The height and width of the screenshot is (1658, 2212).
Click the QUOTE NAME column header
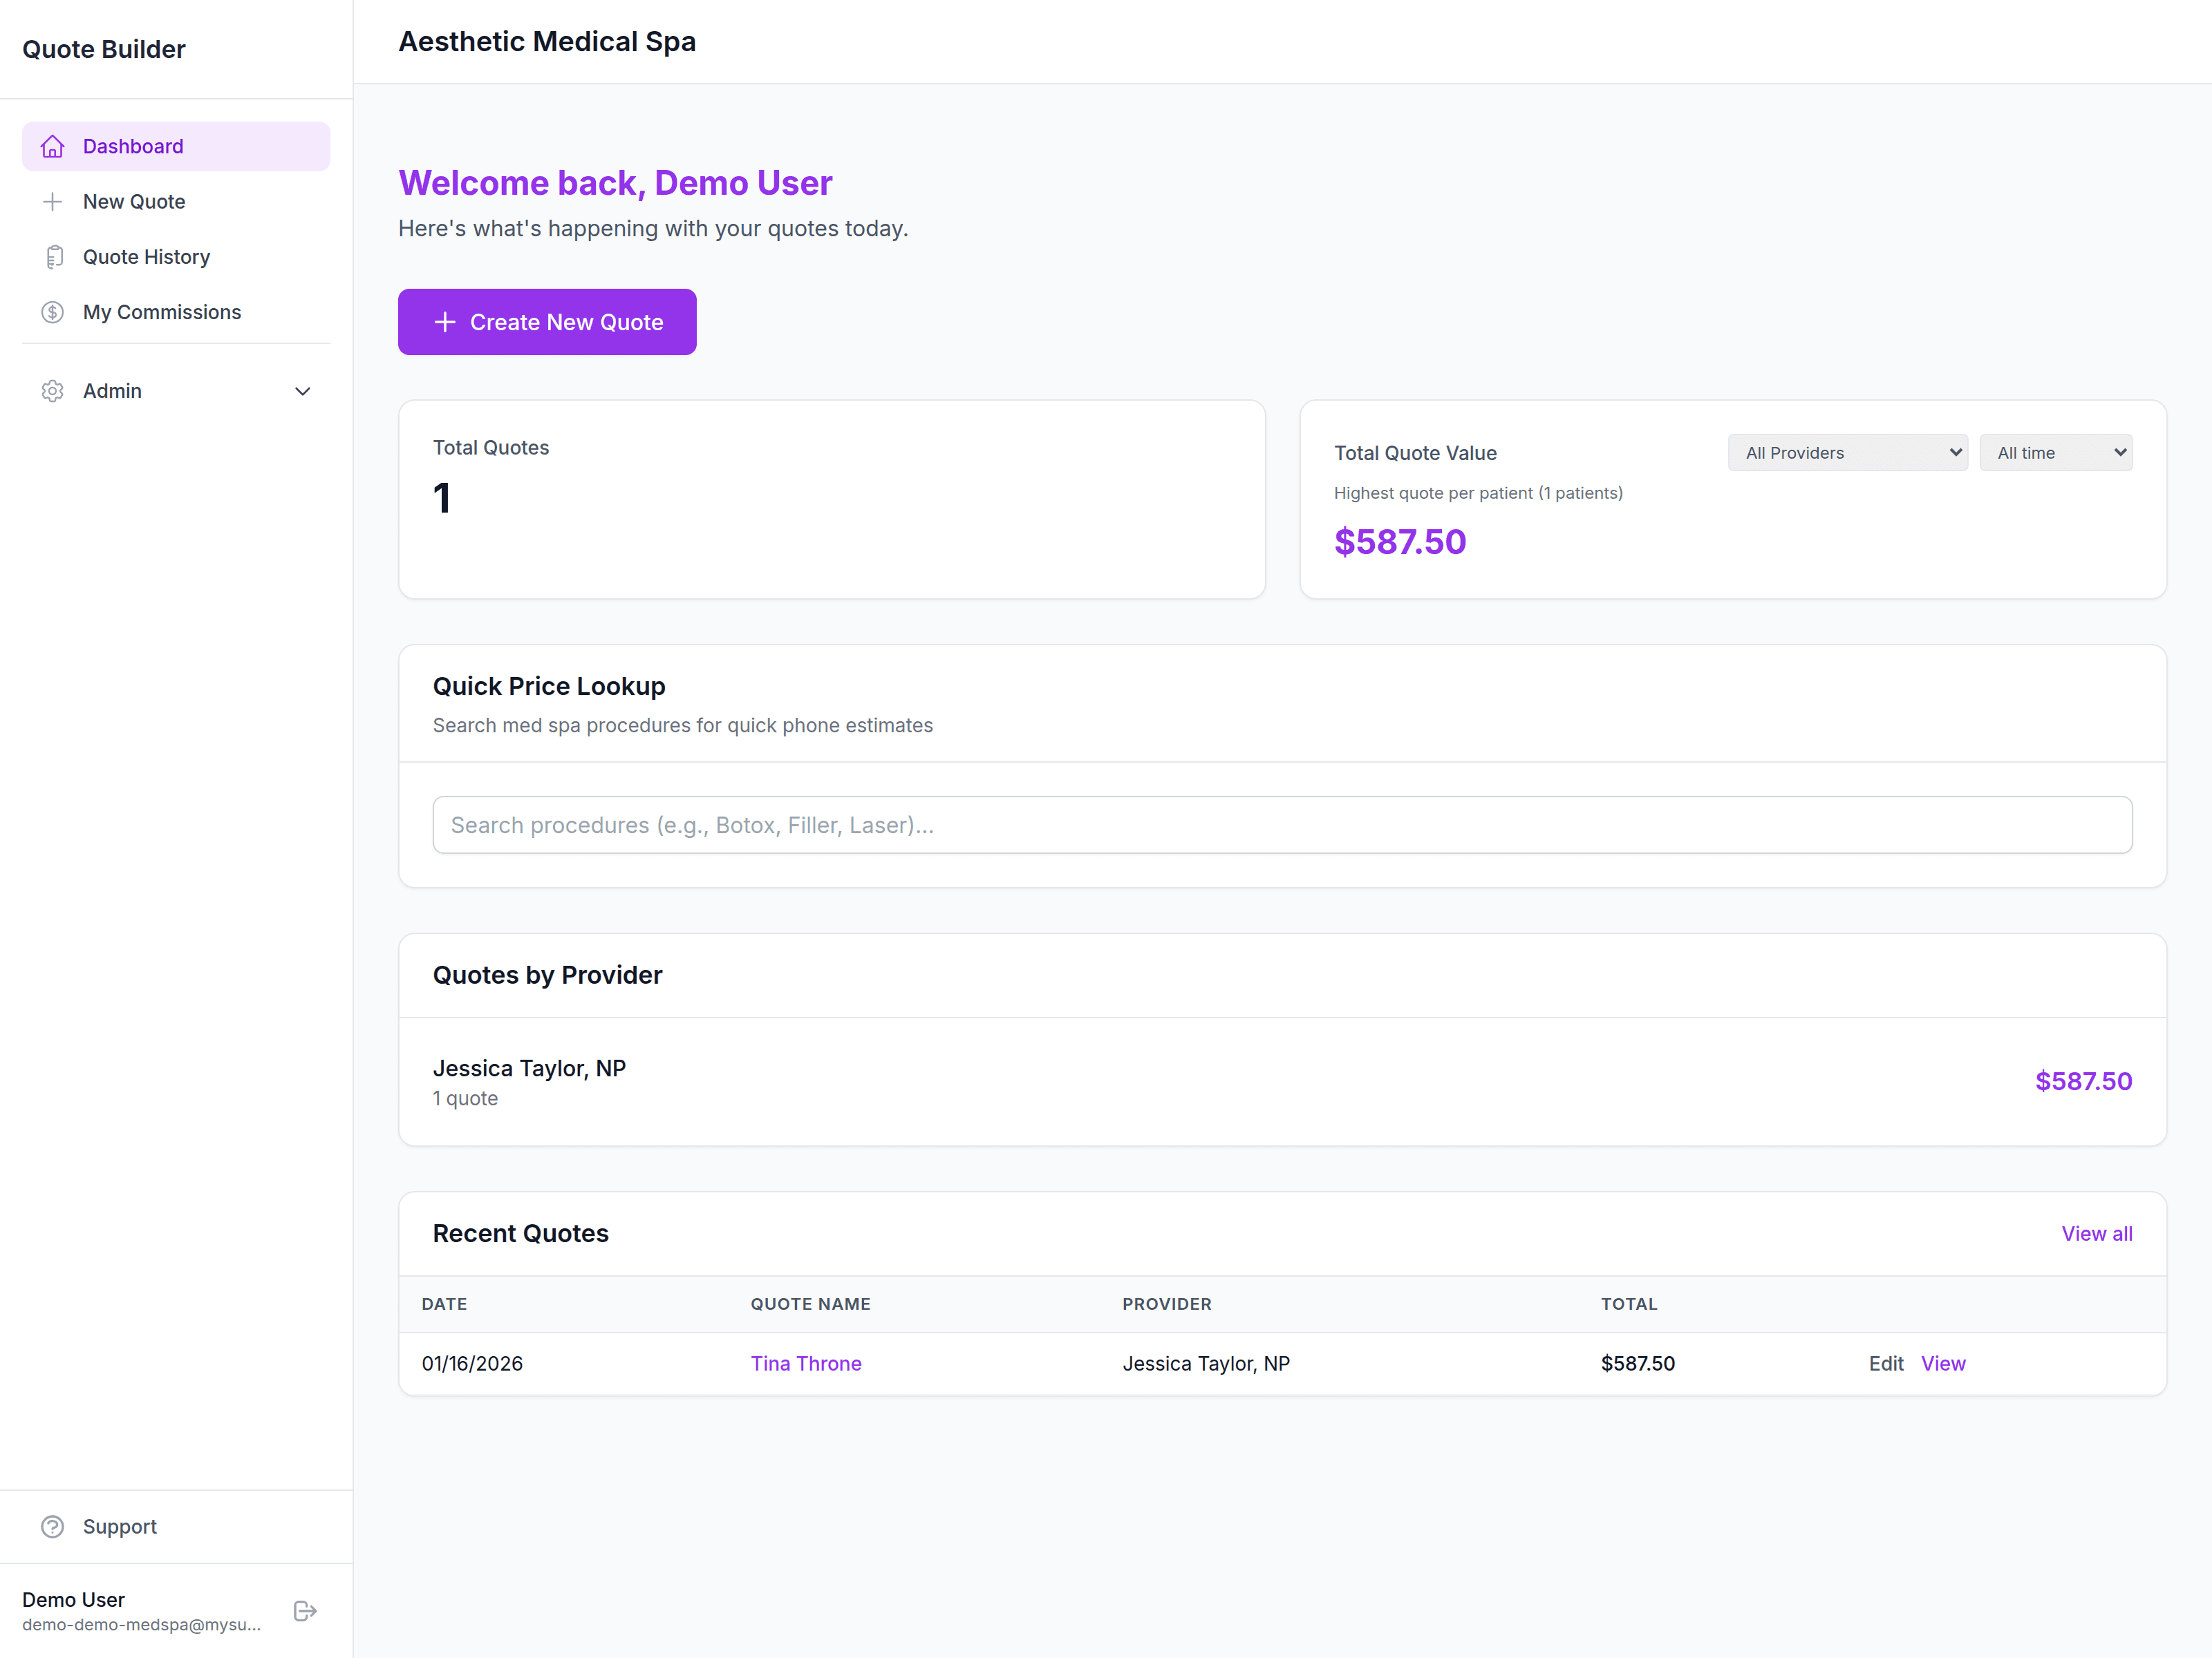coord(810,1303)
